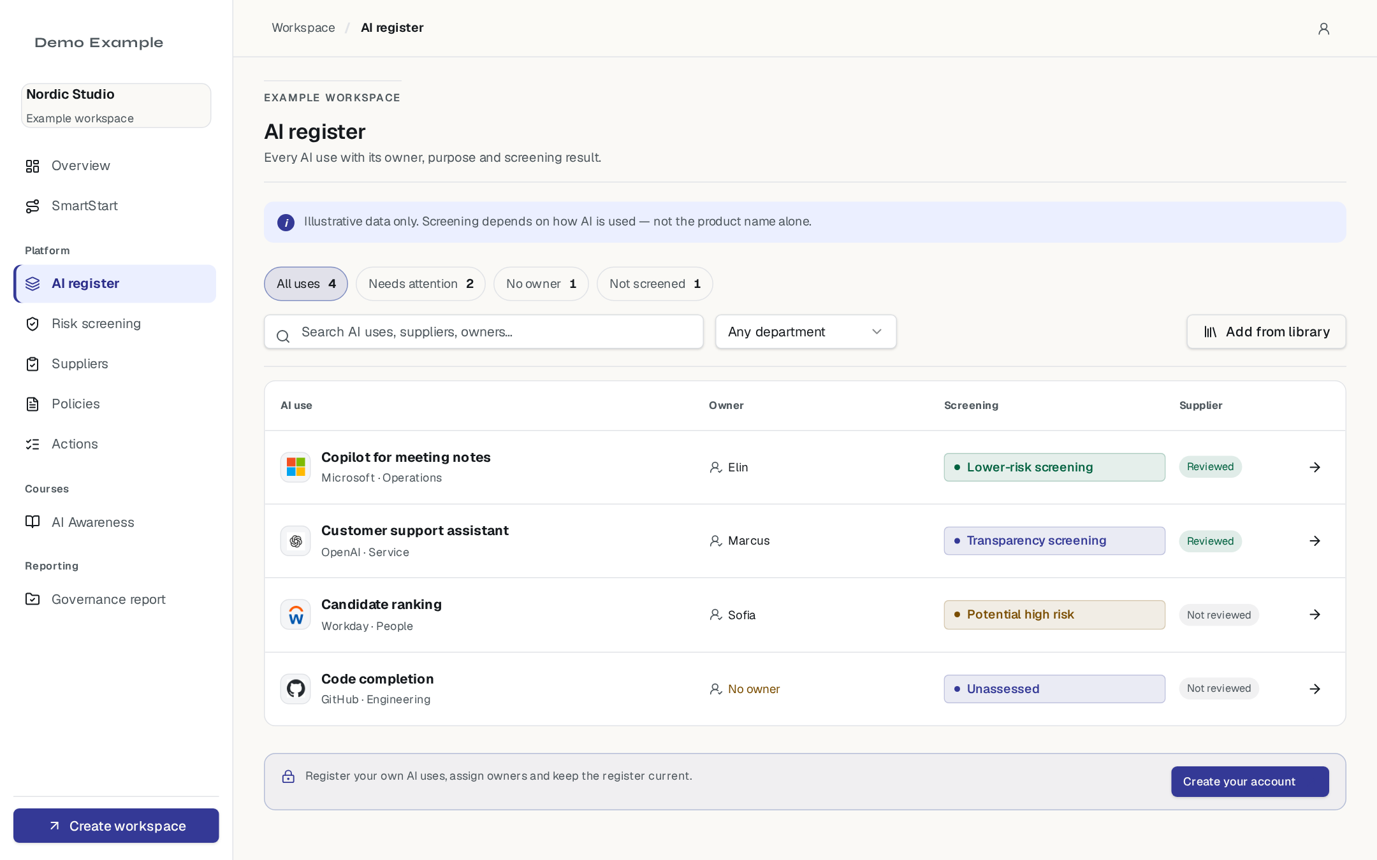
Task: Click Add from library button
Action: click(x=1266, y=332)
